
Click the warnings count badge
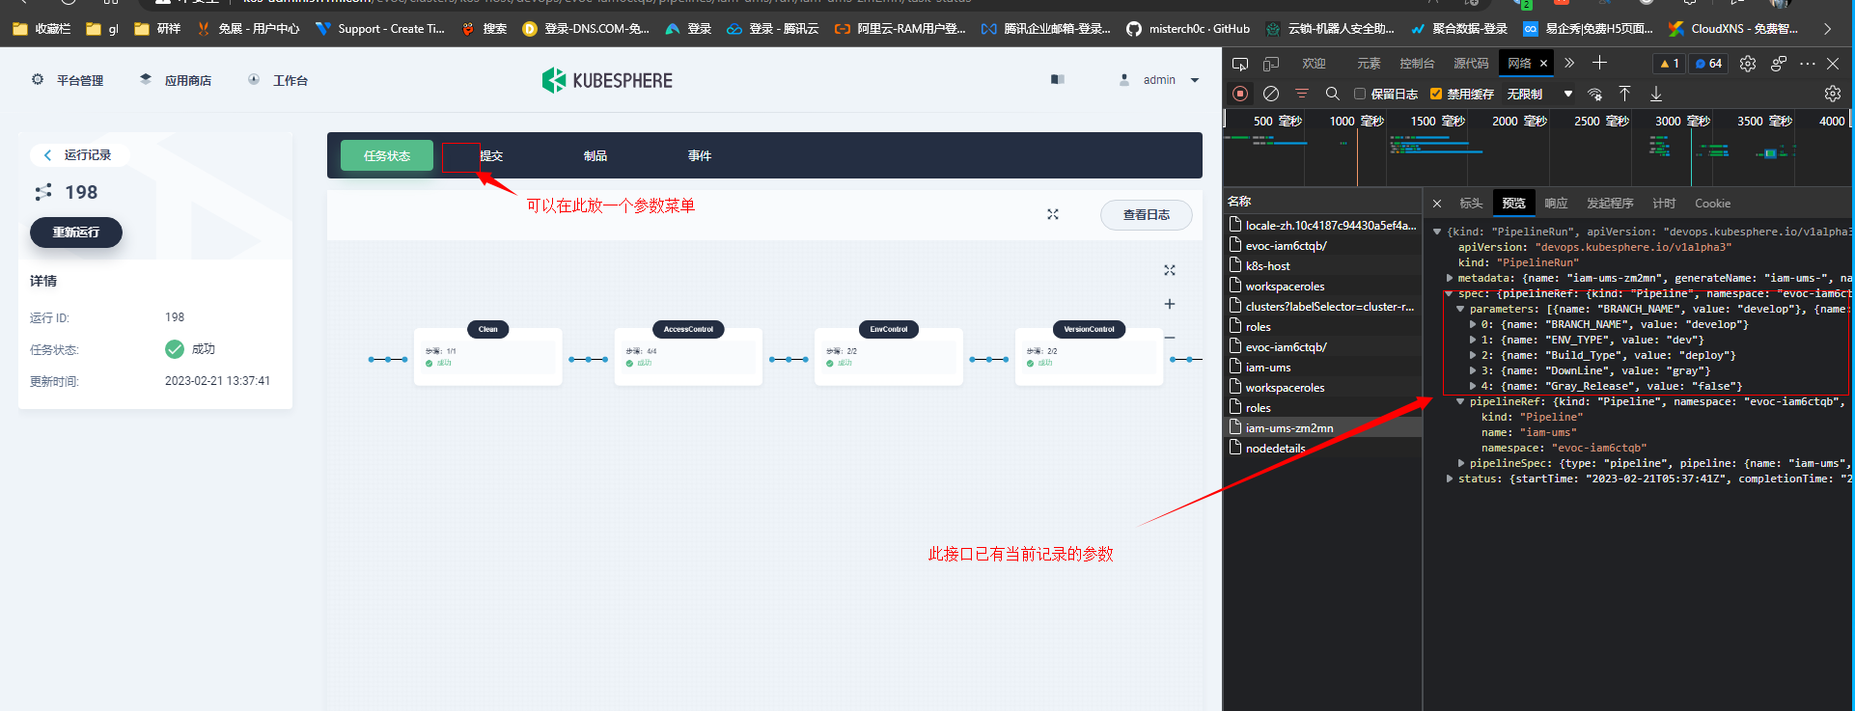tap(1670, 64)
